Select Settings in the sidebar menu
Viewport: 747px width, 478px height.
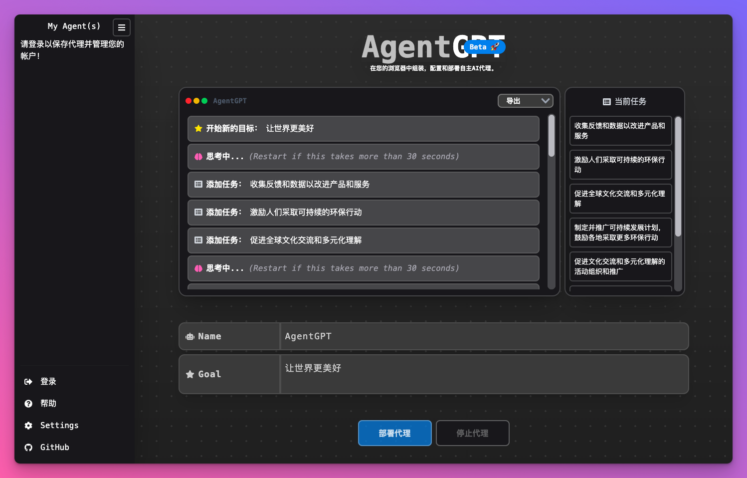click(59, 425)
